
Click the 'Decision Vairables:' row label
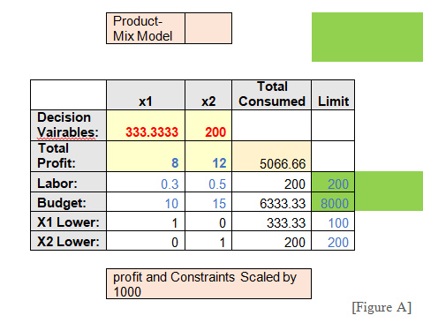(x=68, y=125)
